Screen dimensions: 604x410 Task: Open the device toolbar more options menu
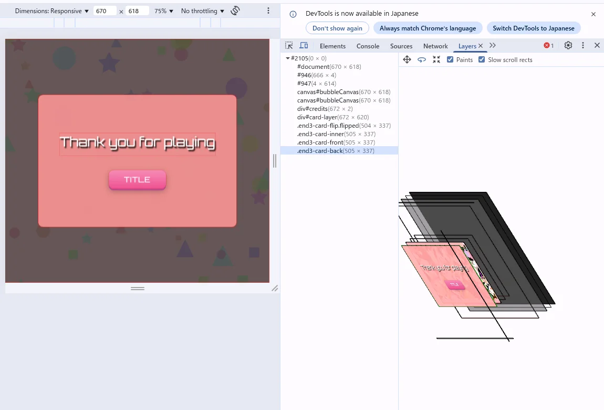268,11
